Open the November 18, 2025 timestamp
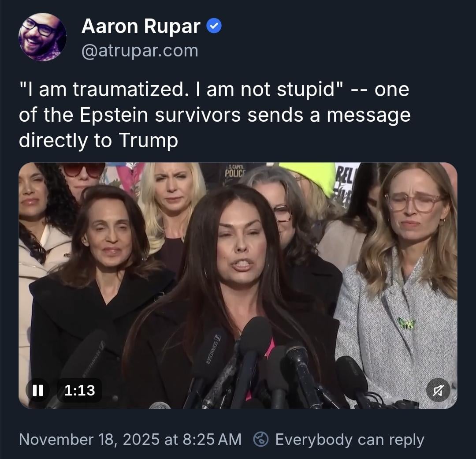Screen dimensions: 476x459 pyautogui.click(x=130, y=439)
